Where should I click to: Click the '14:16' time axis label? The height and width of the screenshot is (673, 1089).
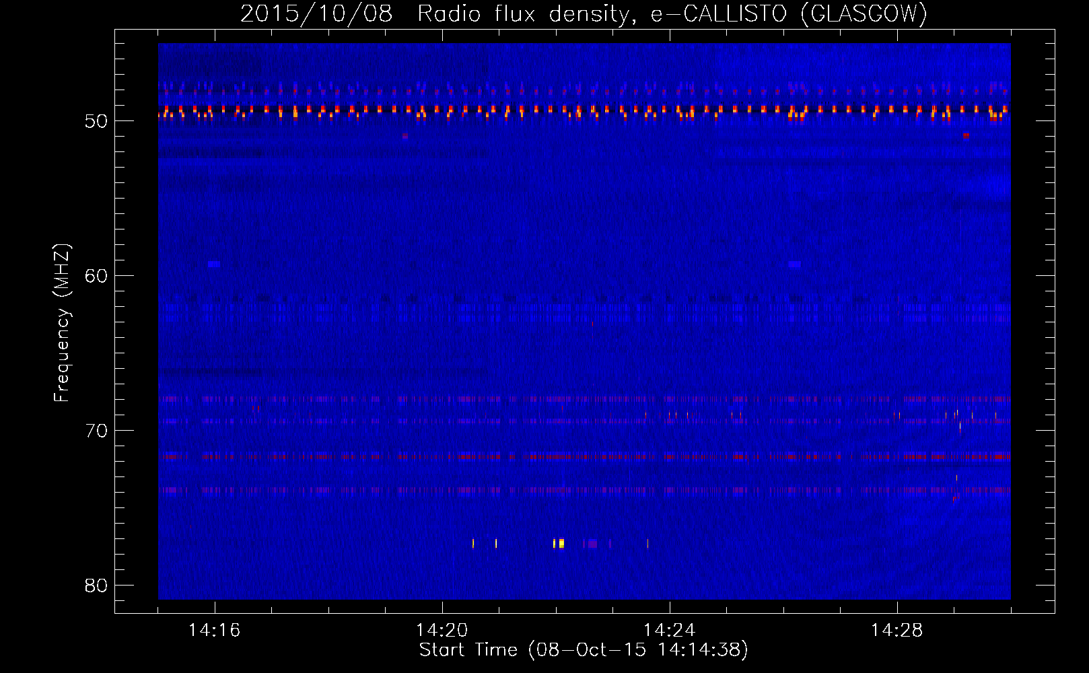pyautogui.click(x=215, y=631)
